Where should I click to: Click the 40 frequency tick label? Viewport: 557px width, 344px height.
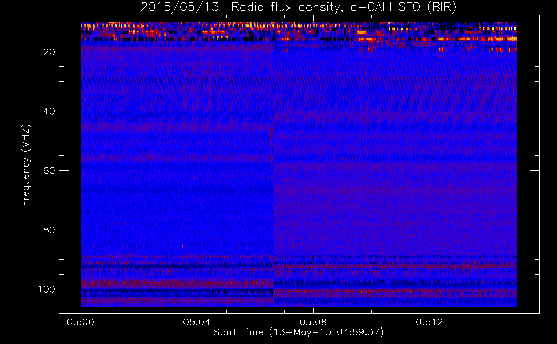coord(49,111)
